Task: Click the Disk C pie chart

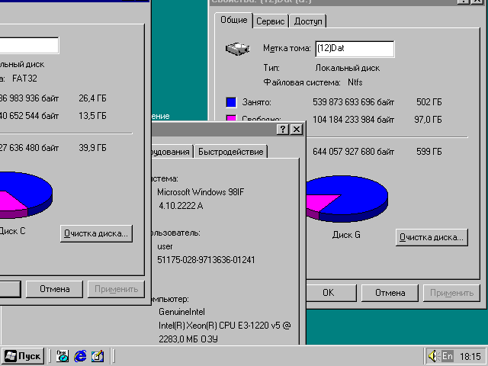Action: tap(26, 195)
